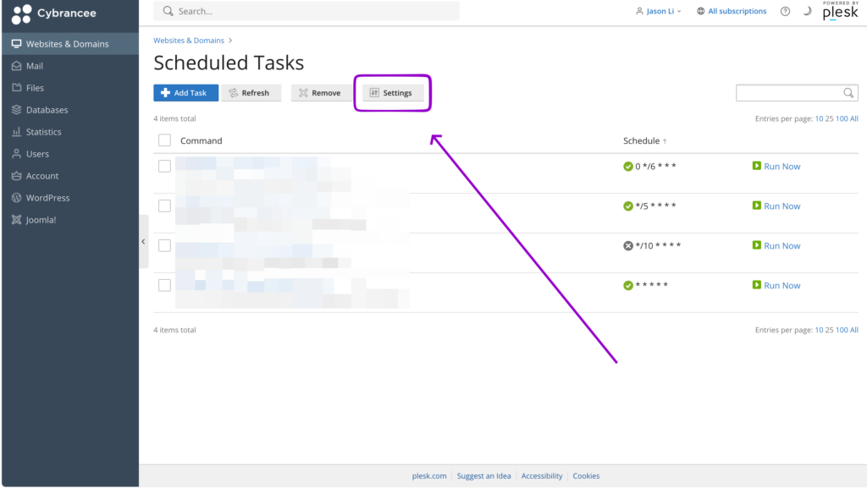Click green status icon of 0 */6 * * * task

[628, 166]
